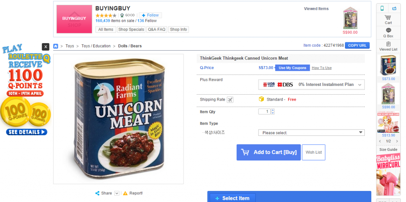Click the mobile phone icon in sidebar
The width and height of the screenshot is (406, 202).
(x=382, y=8)
